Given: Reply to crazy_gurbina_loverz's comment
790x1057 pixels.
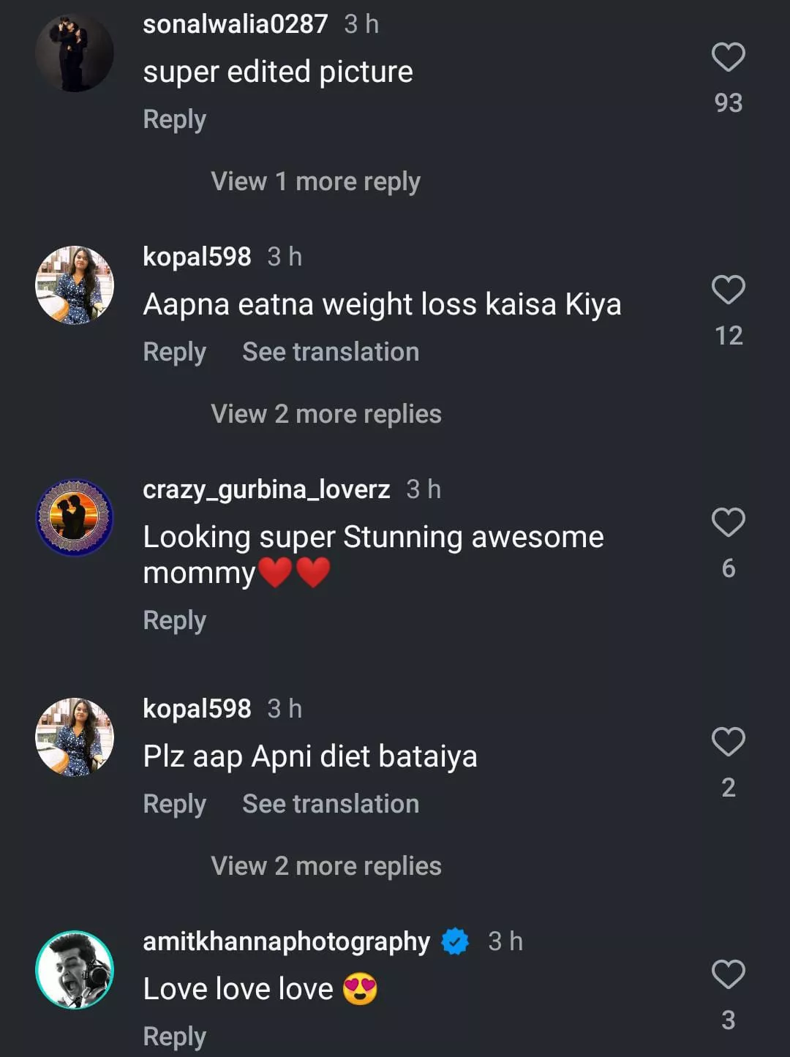Looking at the screenshot, I should coord(174,620).
